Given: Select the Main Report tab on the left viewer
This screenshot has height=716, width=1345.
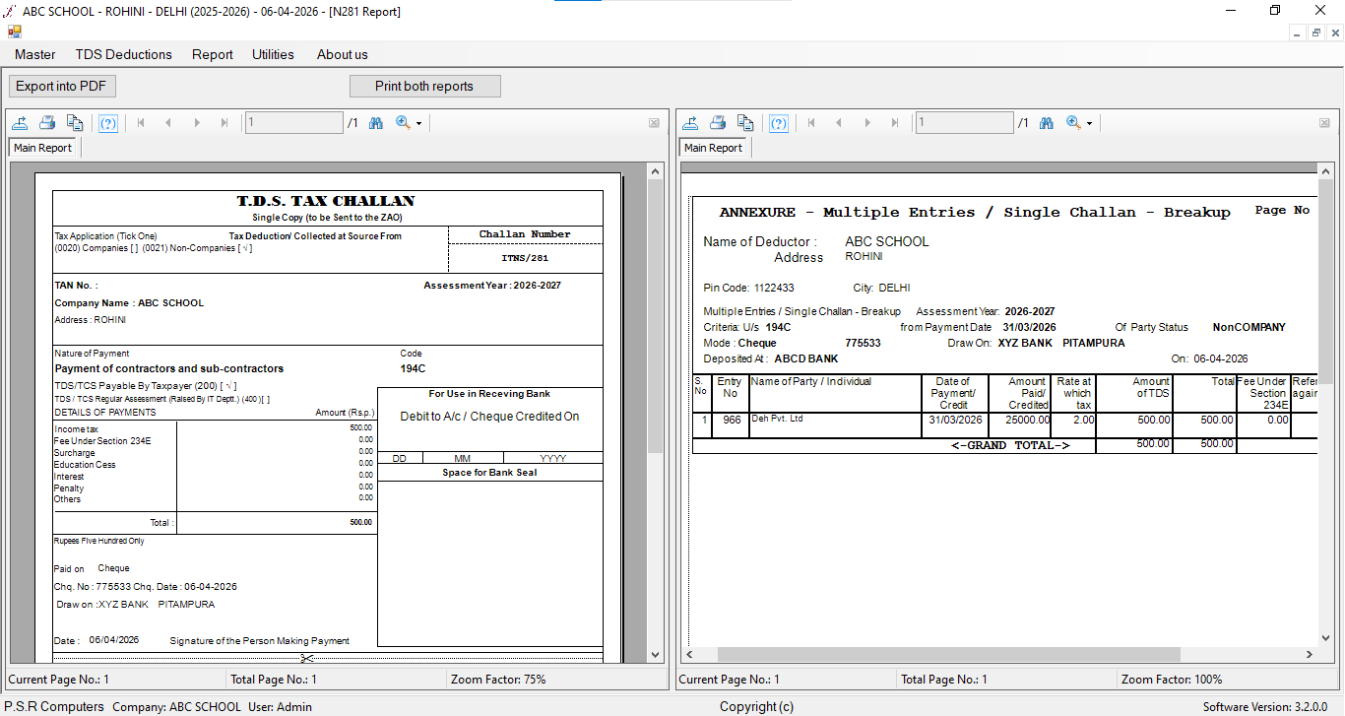Looking at the screenshot, I should tap(42, 147).
